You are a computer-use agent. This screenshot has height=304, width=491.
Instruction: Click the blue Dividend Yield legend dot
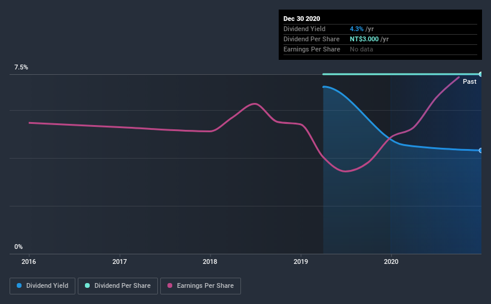pyautogui.click(x=19, y=285)
